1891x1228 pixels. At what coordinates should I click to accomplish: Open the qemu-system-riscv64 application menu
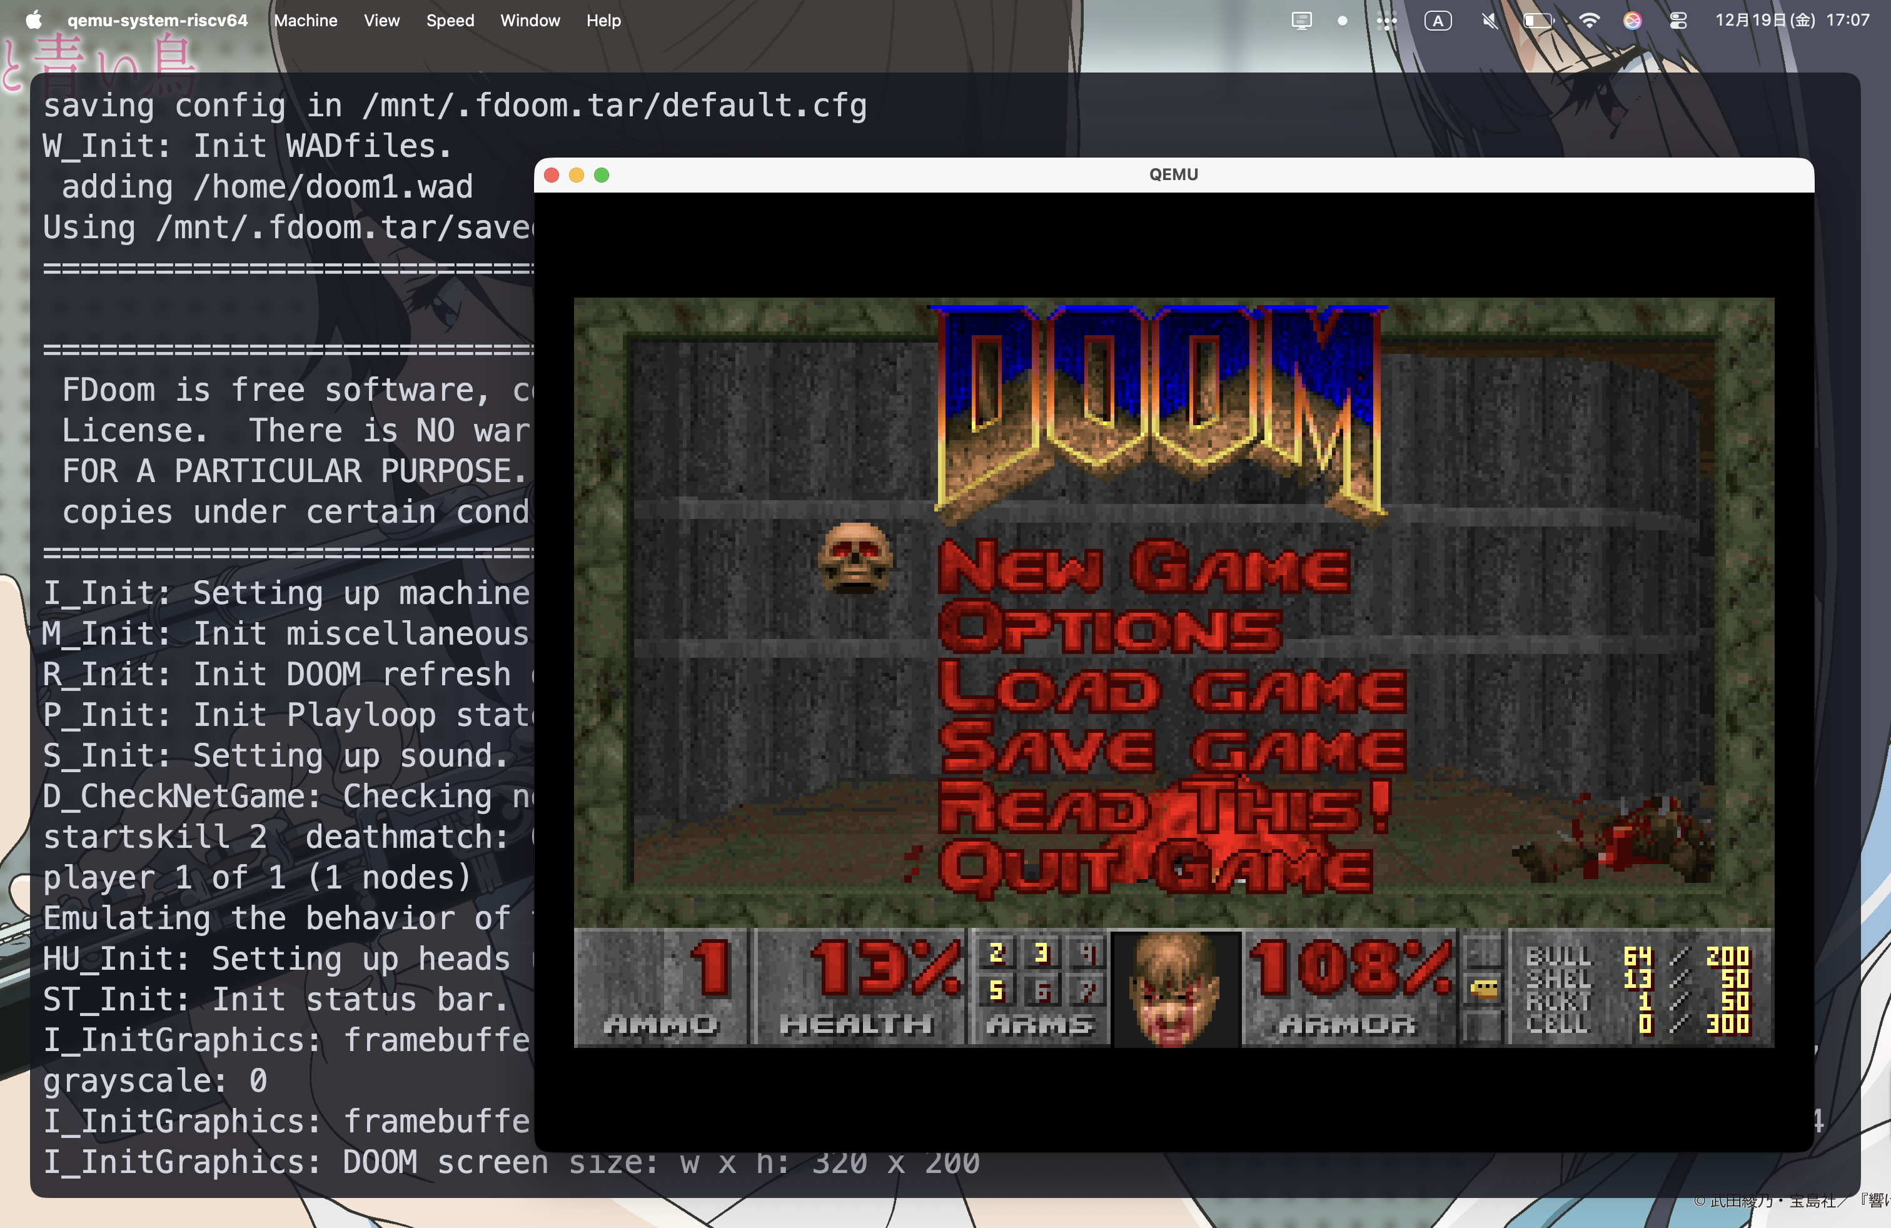[158, 21]
